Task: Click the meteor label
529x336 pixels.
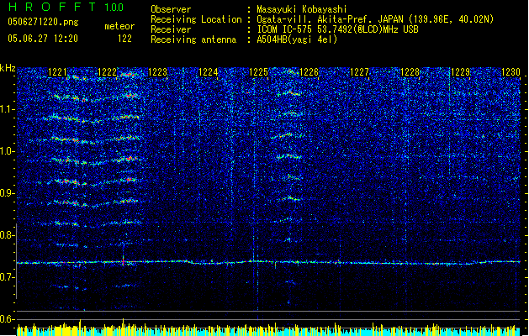Action: 119,26
